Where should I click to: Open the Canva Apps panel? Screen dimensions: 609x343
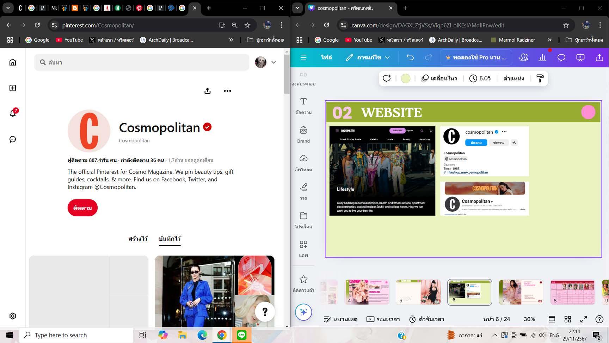coord(303,249)
